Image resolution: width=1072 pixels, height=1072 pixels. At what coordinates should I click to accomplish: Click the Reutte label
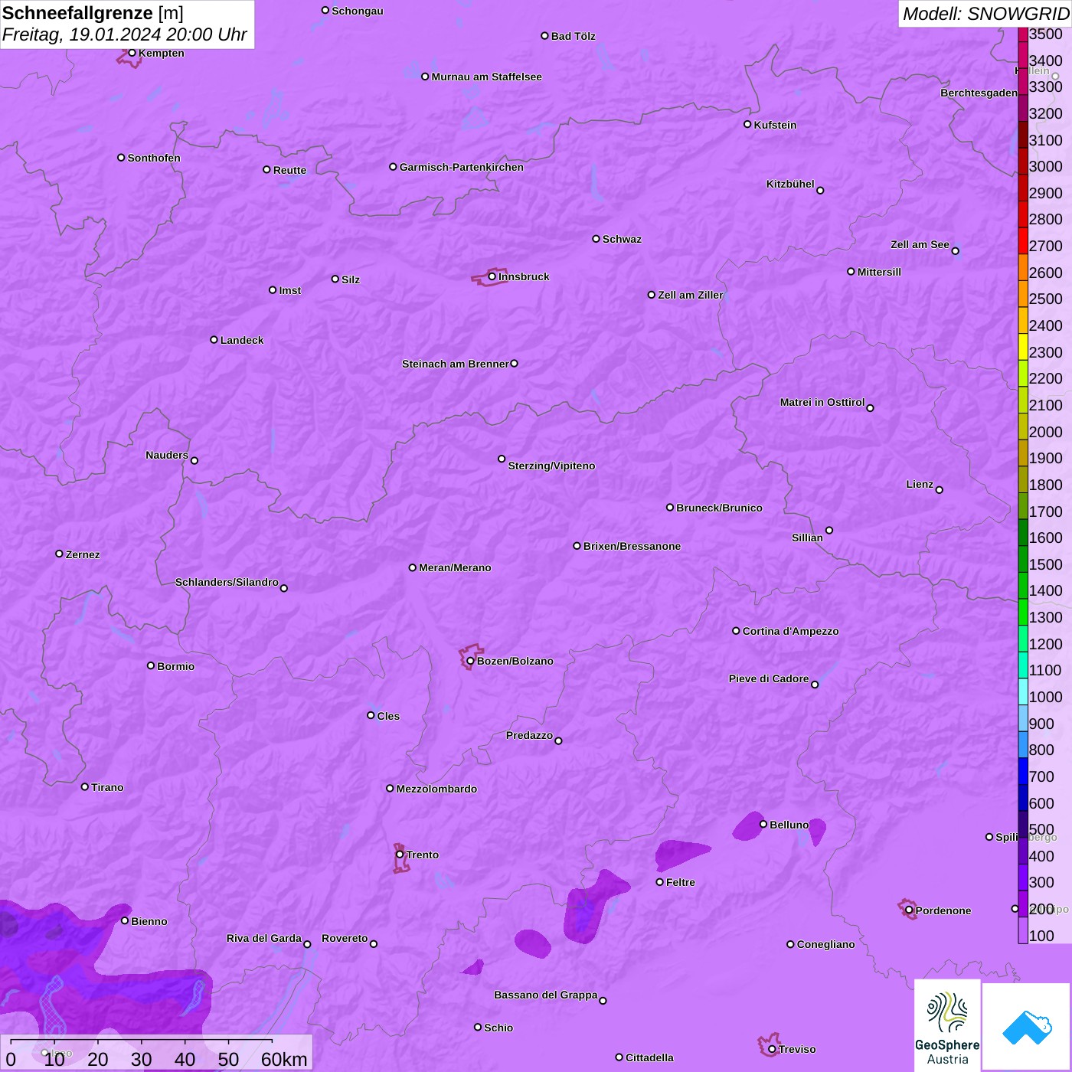pyautogui.click(x=289, y=170)
